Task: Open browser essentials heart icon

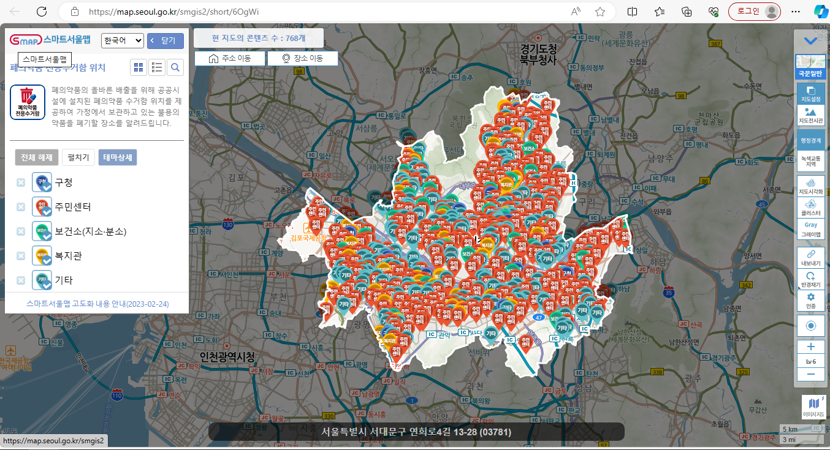Action: click(x=714, y=12)
